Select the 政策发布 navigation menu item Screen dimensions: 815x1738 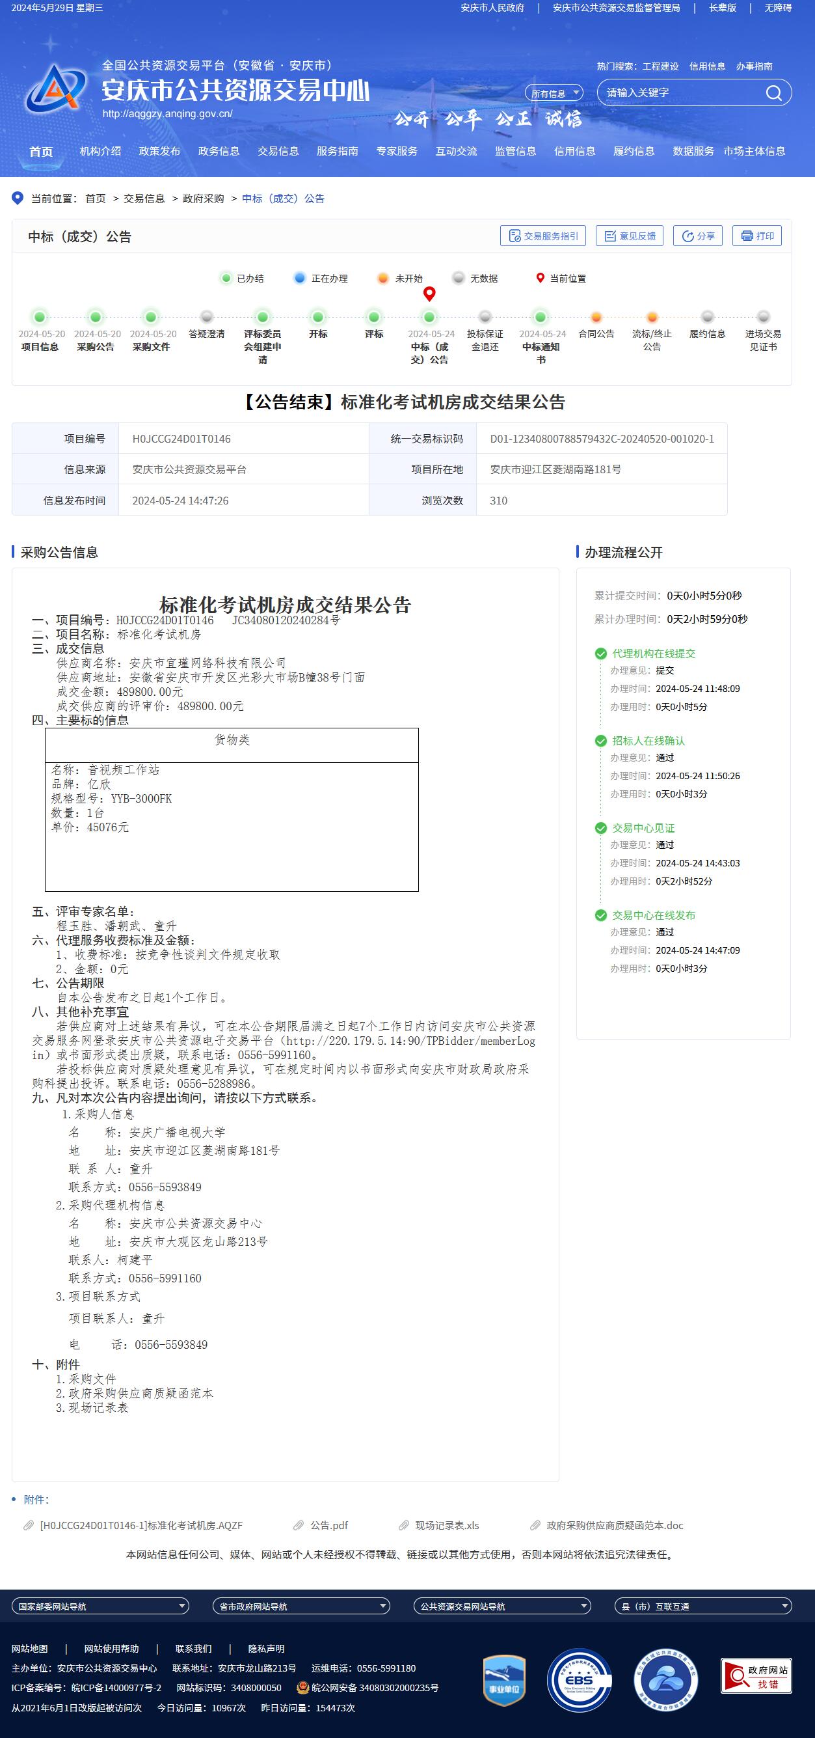click(159, 151)
